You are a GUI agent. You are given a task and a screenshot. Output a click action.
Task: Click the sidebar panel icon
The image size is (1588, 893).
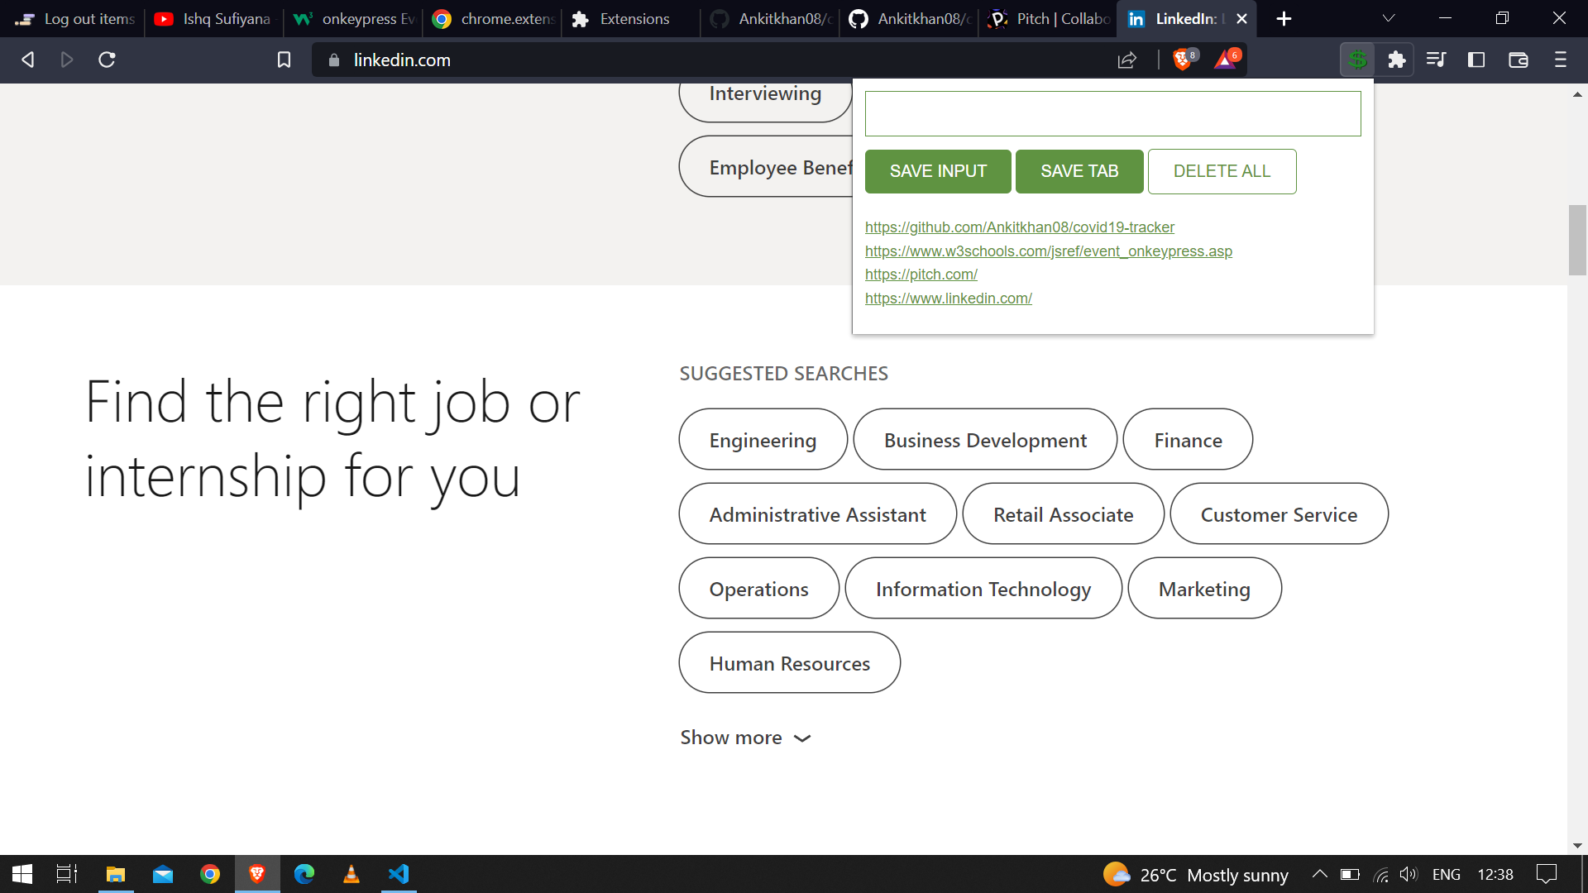(x=1476, y=60)
